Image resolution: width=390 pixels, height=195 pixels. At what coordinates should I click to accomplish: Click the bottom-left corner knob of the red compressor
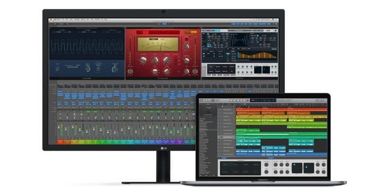[130, 72]
